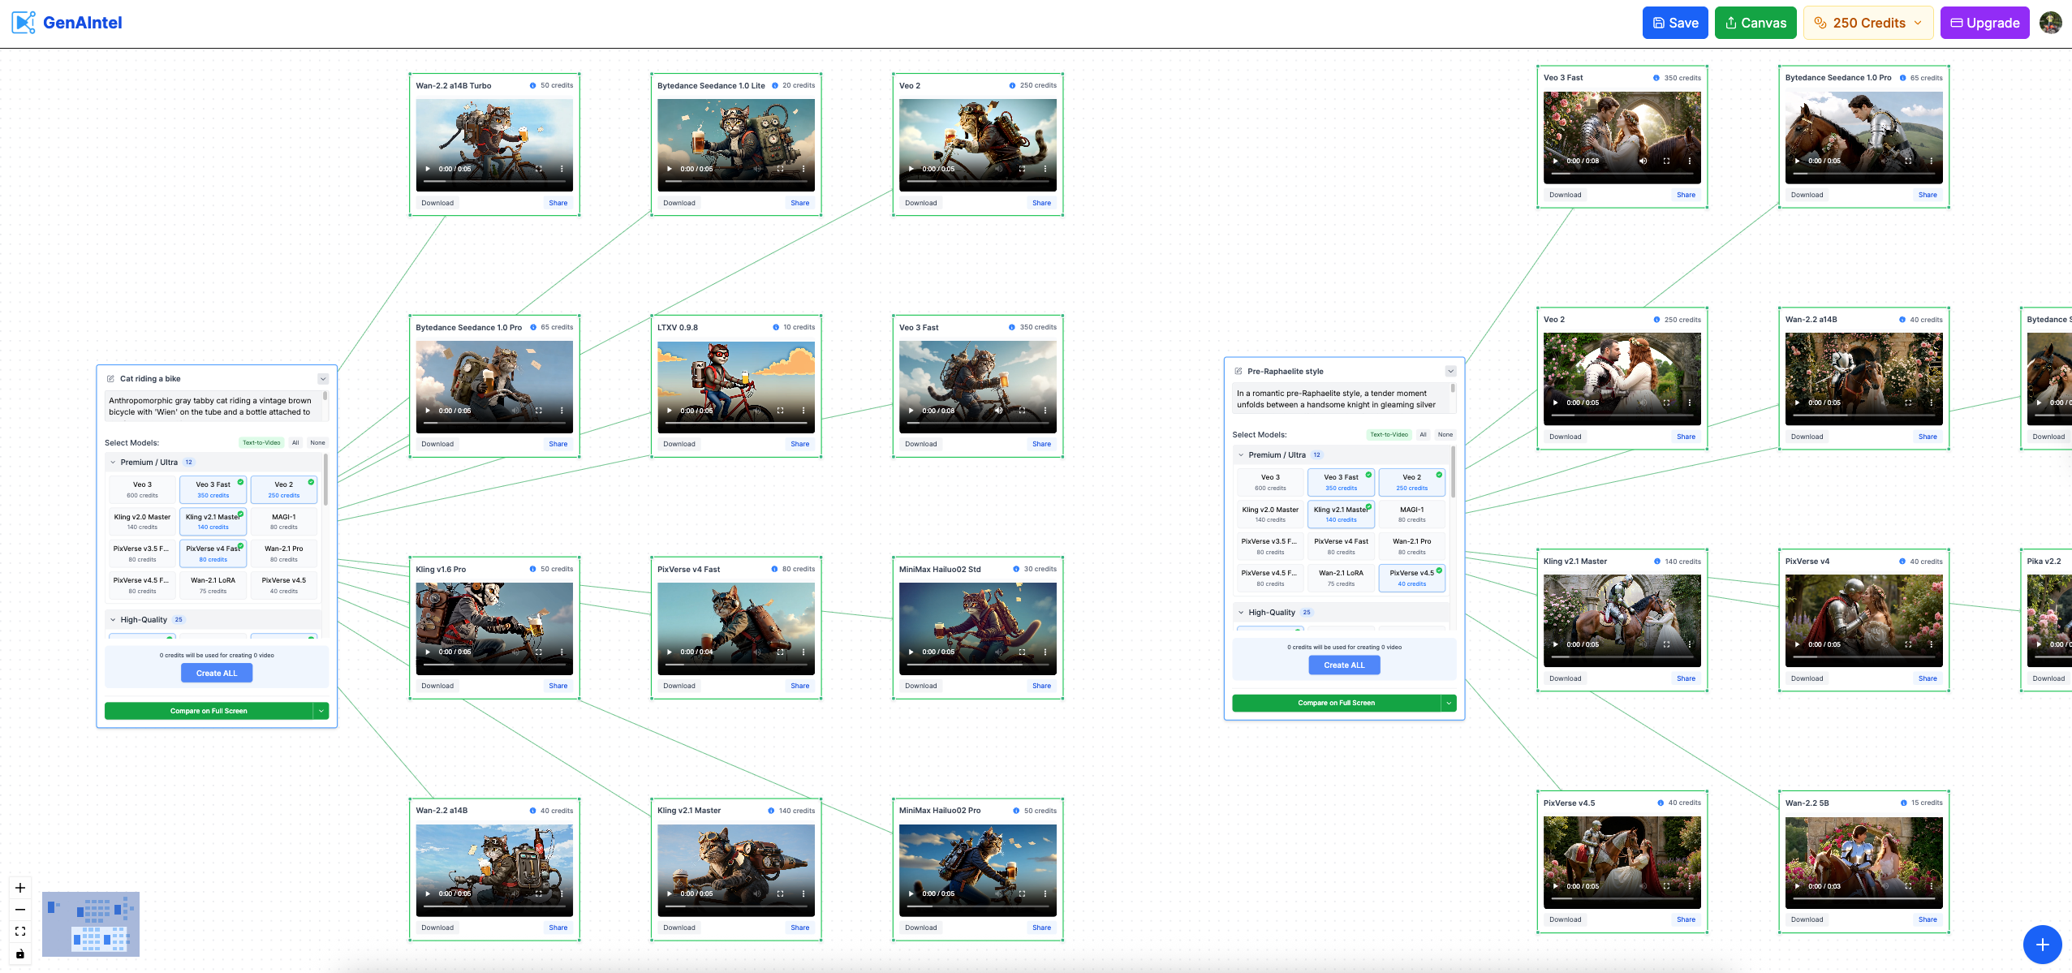Click the purple Upgrade button

[1984, 23]
